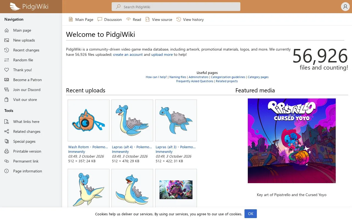Open the View source tab
Screen dimensions: 352x220
[159, 20]
